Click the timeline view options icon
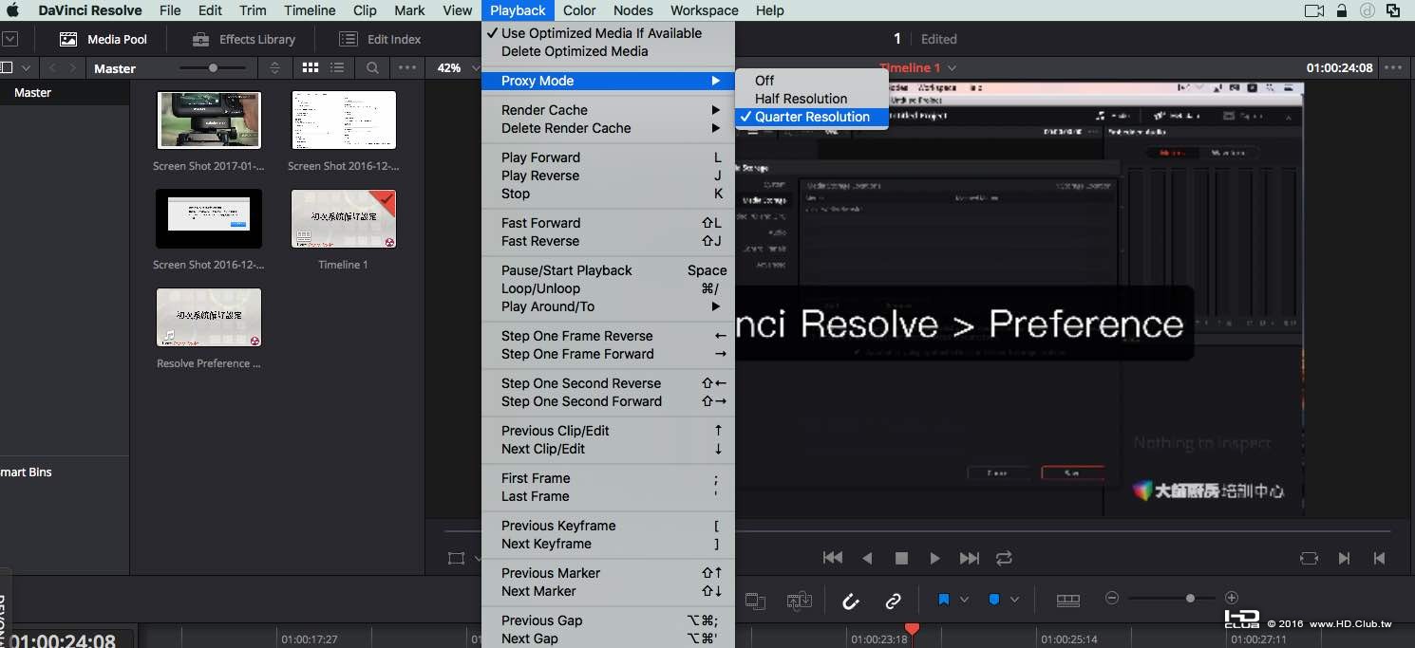1415x648 pixels. click(1068, 600)
